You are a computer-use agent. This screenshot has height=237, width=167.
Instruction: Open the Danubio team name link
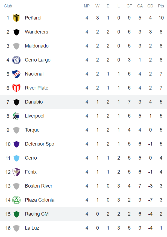34,102
